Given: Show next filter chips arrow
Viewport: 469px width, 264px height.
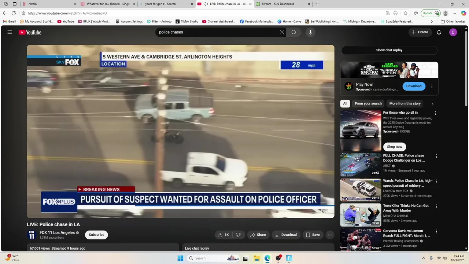Looking at the screenshot, I should pos(432,104).
